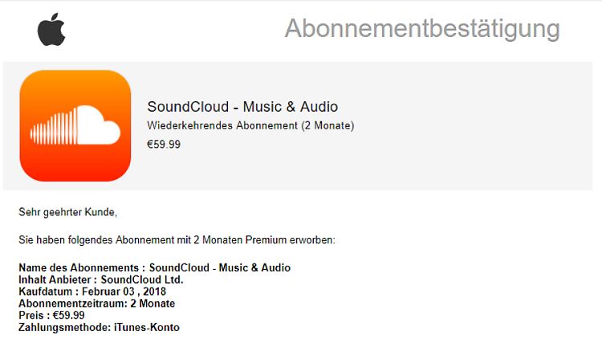Click the orange SoundCloud app icon

[75, 125]
